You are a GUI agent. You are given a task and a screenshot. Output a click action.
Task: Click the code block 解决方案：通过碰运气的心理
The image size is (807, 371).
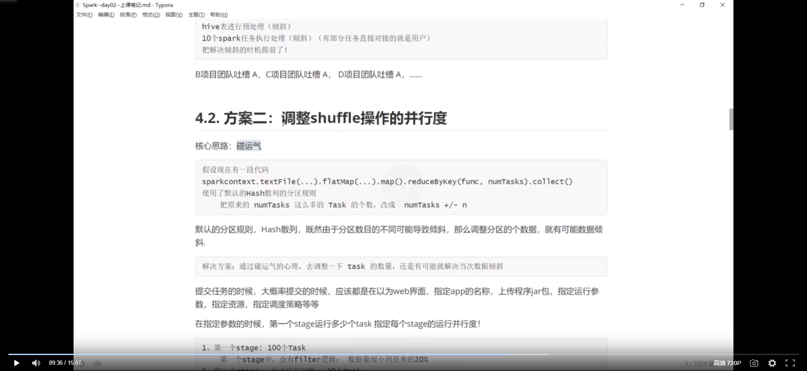pyautogui.click(x=401, y=266)
